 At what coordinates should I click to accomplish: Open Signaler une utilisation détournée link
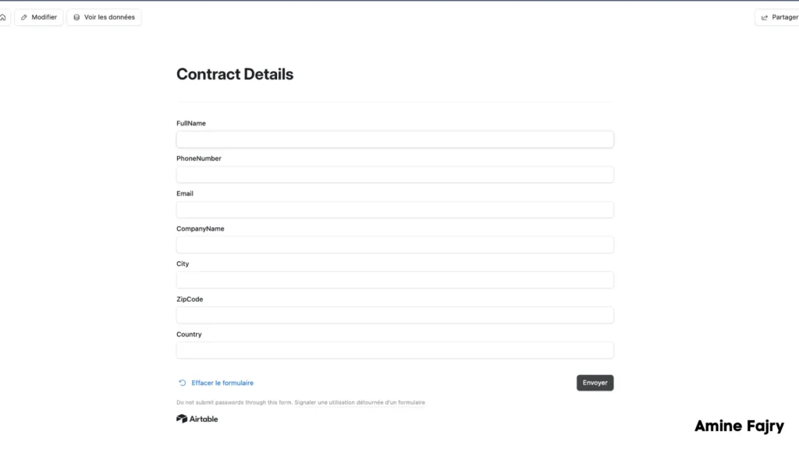360,403
